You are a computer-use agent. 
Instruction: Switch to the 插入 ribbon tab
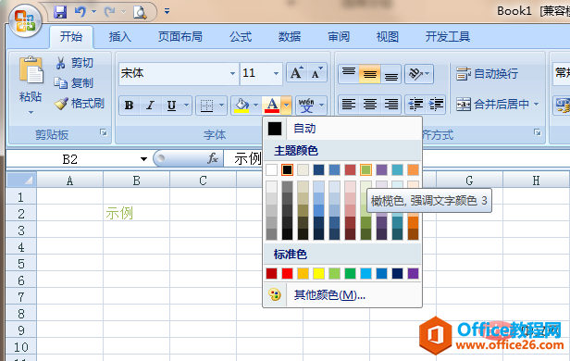(x=120, y=37)
